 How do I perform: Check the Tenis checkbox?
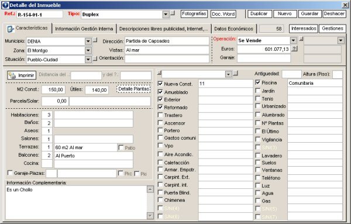point(257,98)
